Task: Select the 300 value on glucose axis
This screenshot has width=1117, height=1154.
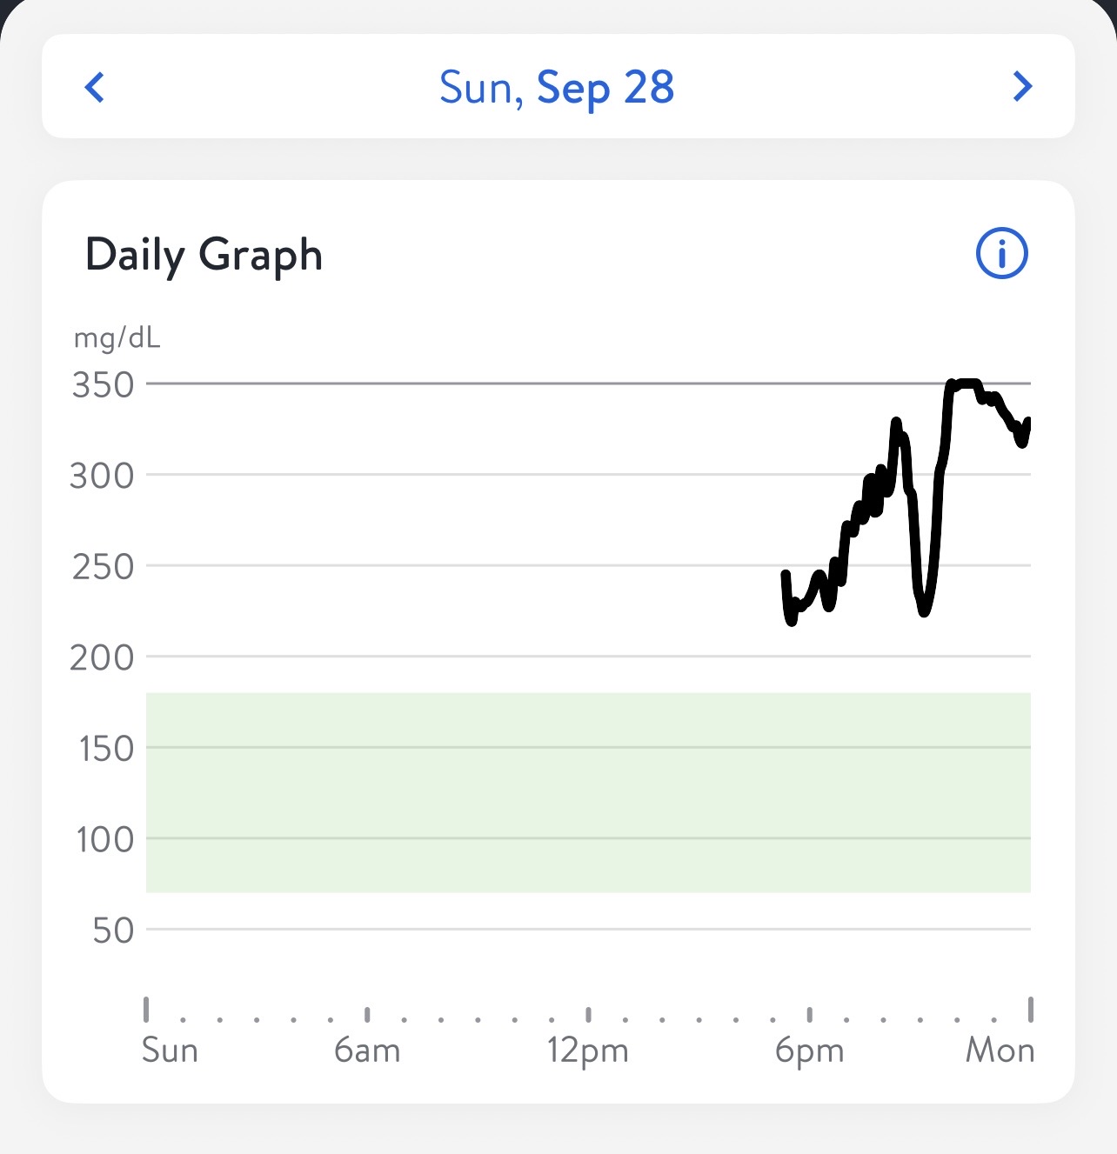Action: (x=103, y=476)
